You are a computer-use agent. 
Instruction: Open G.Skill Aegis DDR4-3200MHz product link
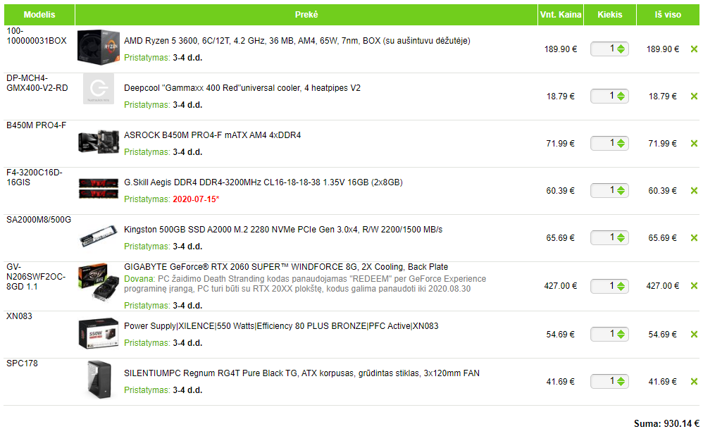point(263,182)
